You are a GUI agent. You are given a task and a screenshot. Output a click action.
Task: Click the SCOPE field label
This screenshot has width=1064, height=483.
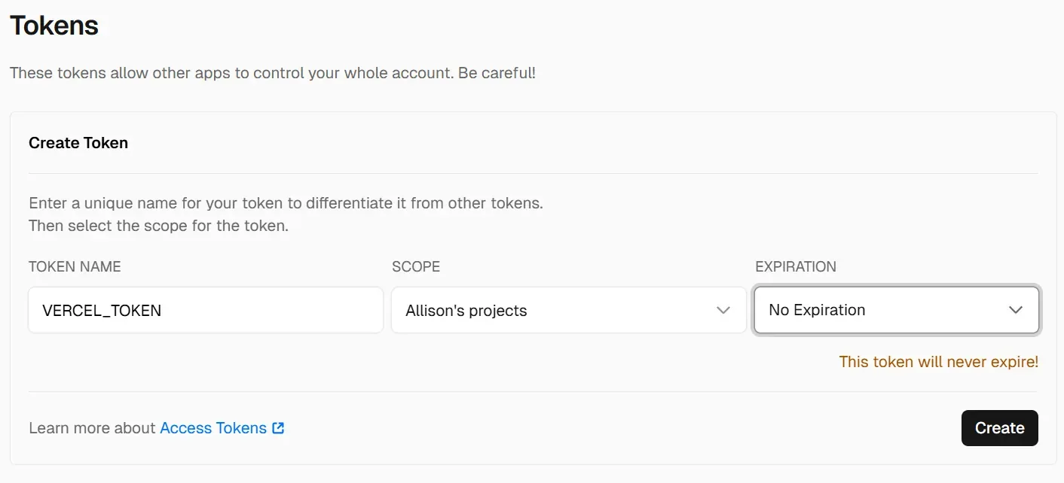coord(416,266)
